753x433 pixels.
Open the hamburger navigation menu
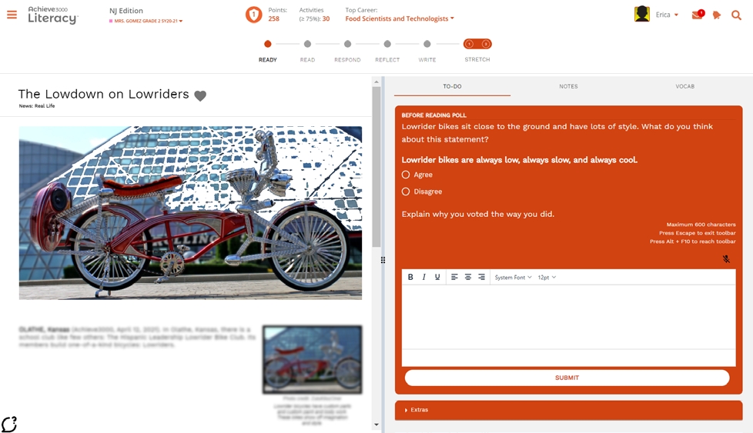point(12,15)
